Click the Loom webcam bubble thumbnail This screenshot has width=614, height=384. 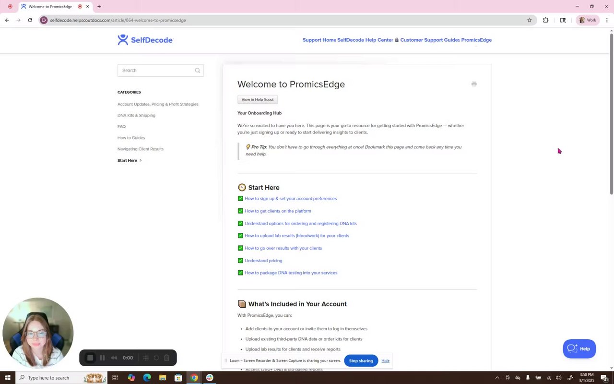(x=38, y=333)
